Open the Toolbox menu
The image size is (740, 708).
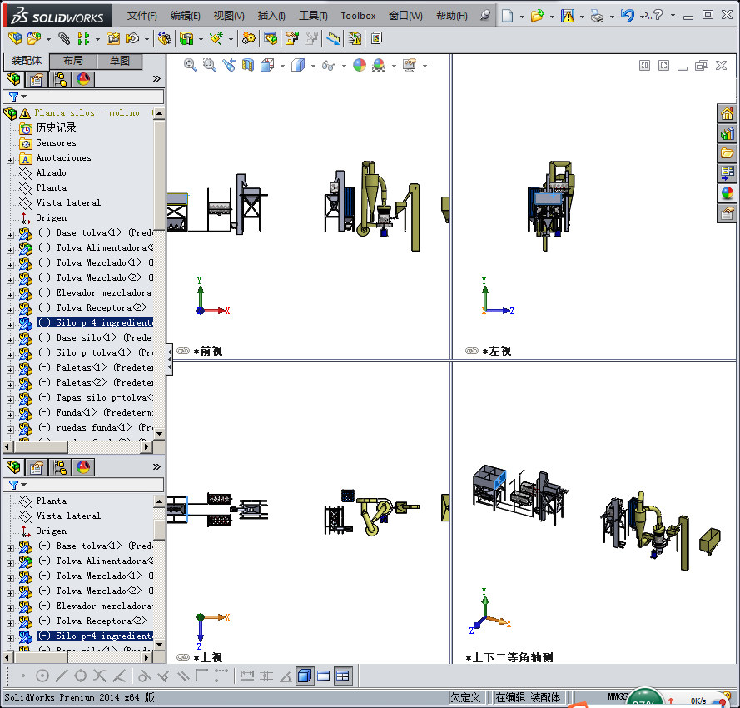point(358,16)
